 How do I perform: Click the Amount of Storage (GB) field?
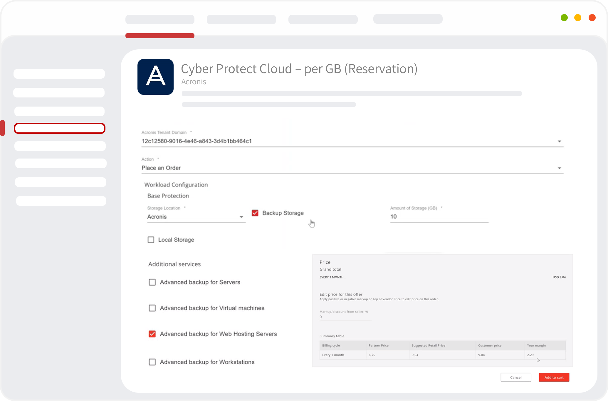point(439,217)
